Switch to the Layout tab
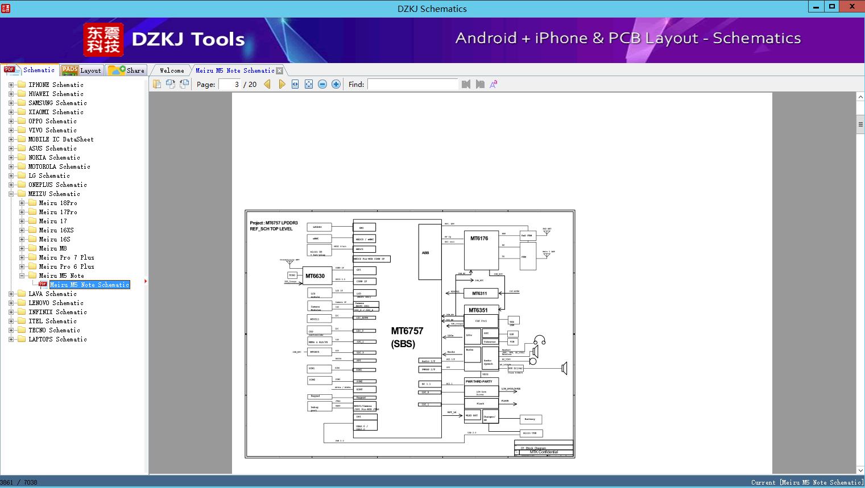 coord(82,70)
